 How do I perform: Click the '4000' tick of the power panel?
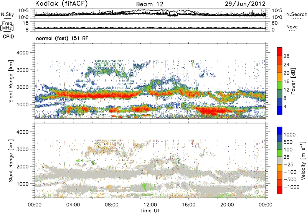tap(23, 53)
